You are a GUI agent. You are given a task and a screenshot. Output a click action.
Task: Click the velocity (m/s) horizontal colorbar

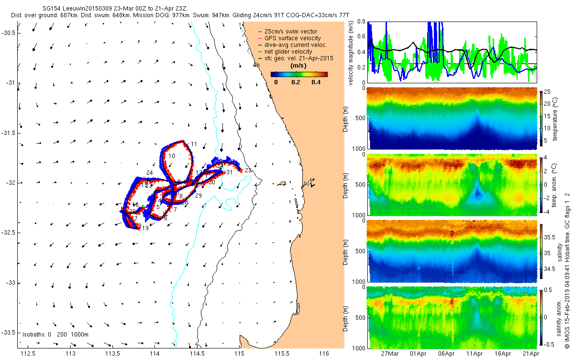[x=299, y=74]
